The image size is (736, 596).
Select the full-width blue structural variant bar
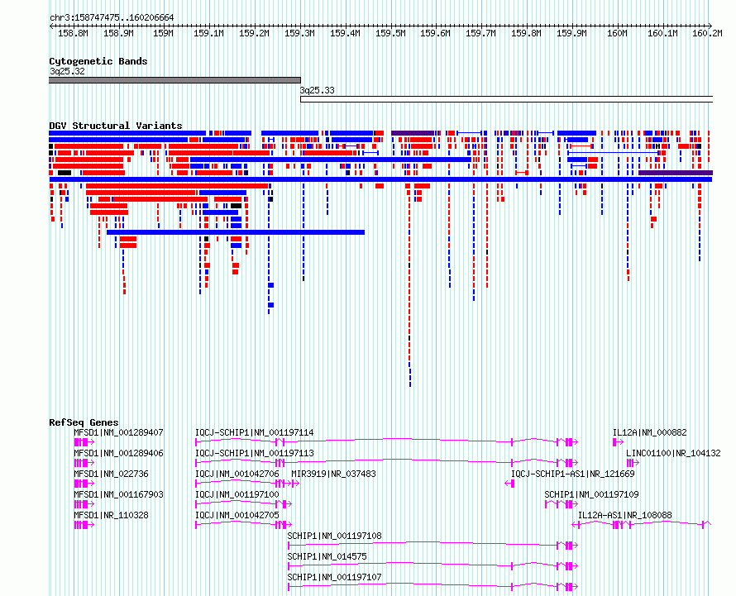(380, 179)
